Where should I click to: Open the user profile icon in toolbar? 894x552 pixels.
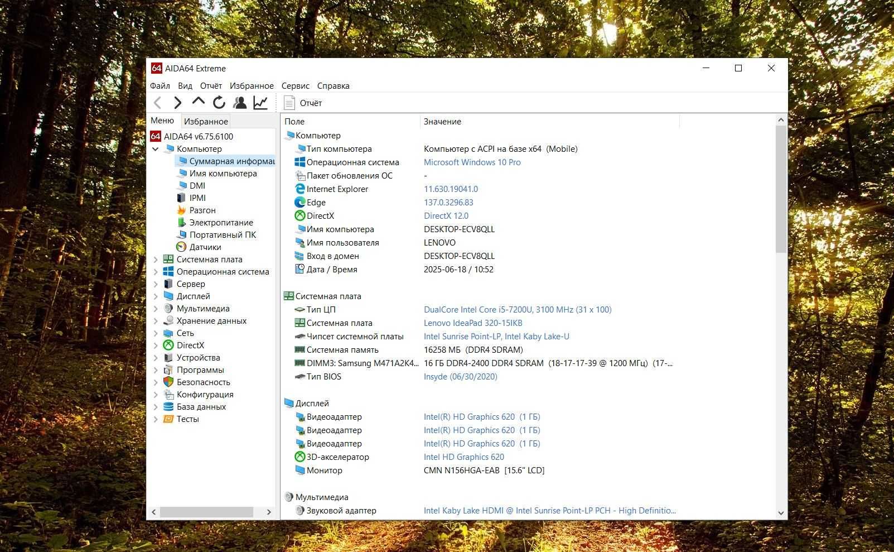(240, 103)
